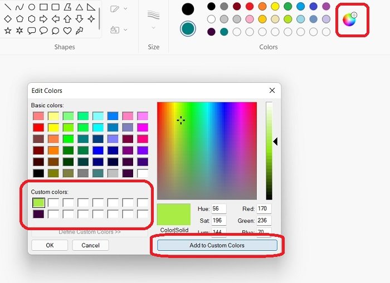Select the Diamond shape
The width and height of the screenshot is (390, 283).
pyautogui.click(x=8, y=19)
